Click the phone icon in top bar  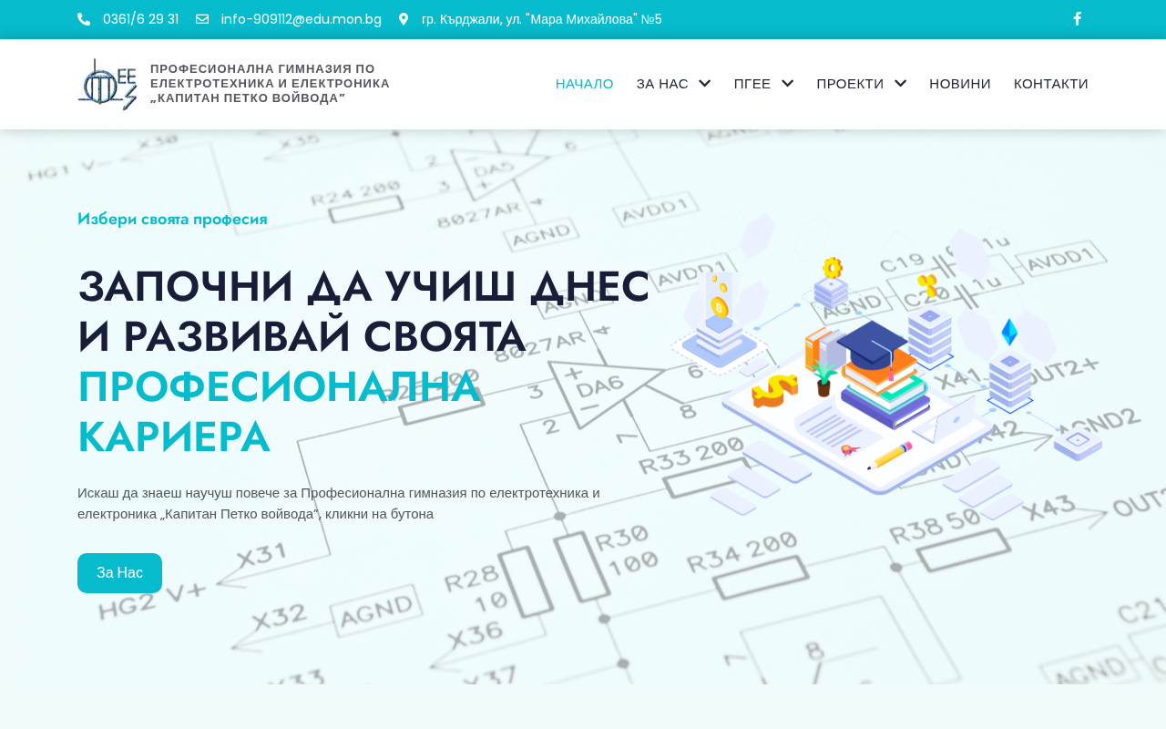point(84,19)
